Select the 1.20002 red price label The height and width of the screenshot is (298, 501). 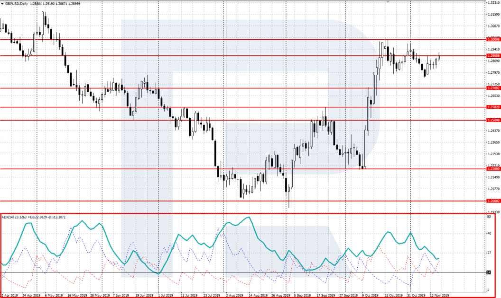494,201
